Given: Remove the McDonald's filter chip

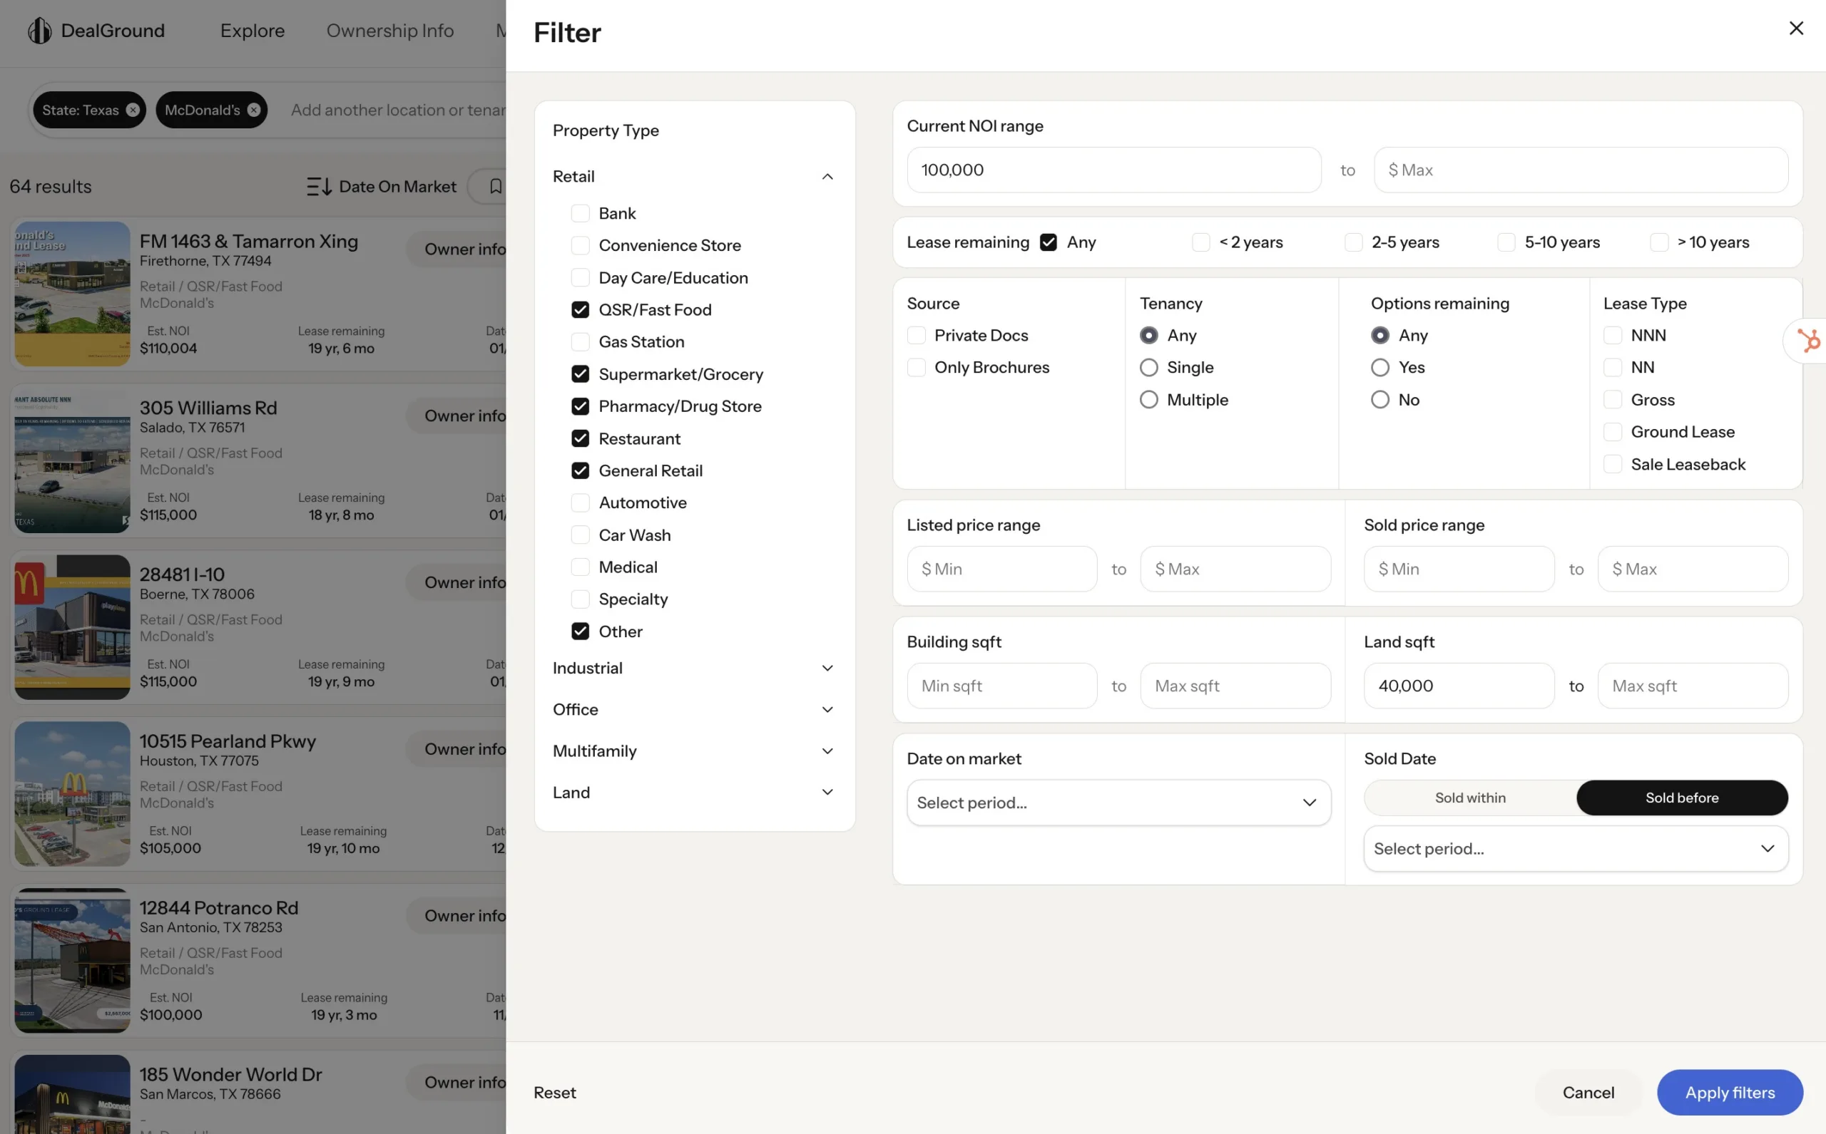Looking at the screenshot, I should tap(253, 110).
